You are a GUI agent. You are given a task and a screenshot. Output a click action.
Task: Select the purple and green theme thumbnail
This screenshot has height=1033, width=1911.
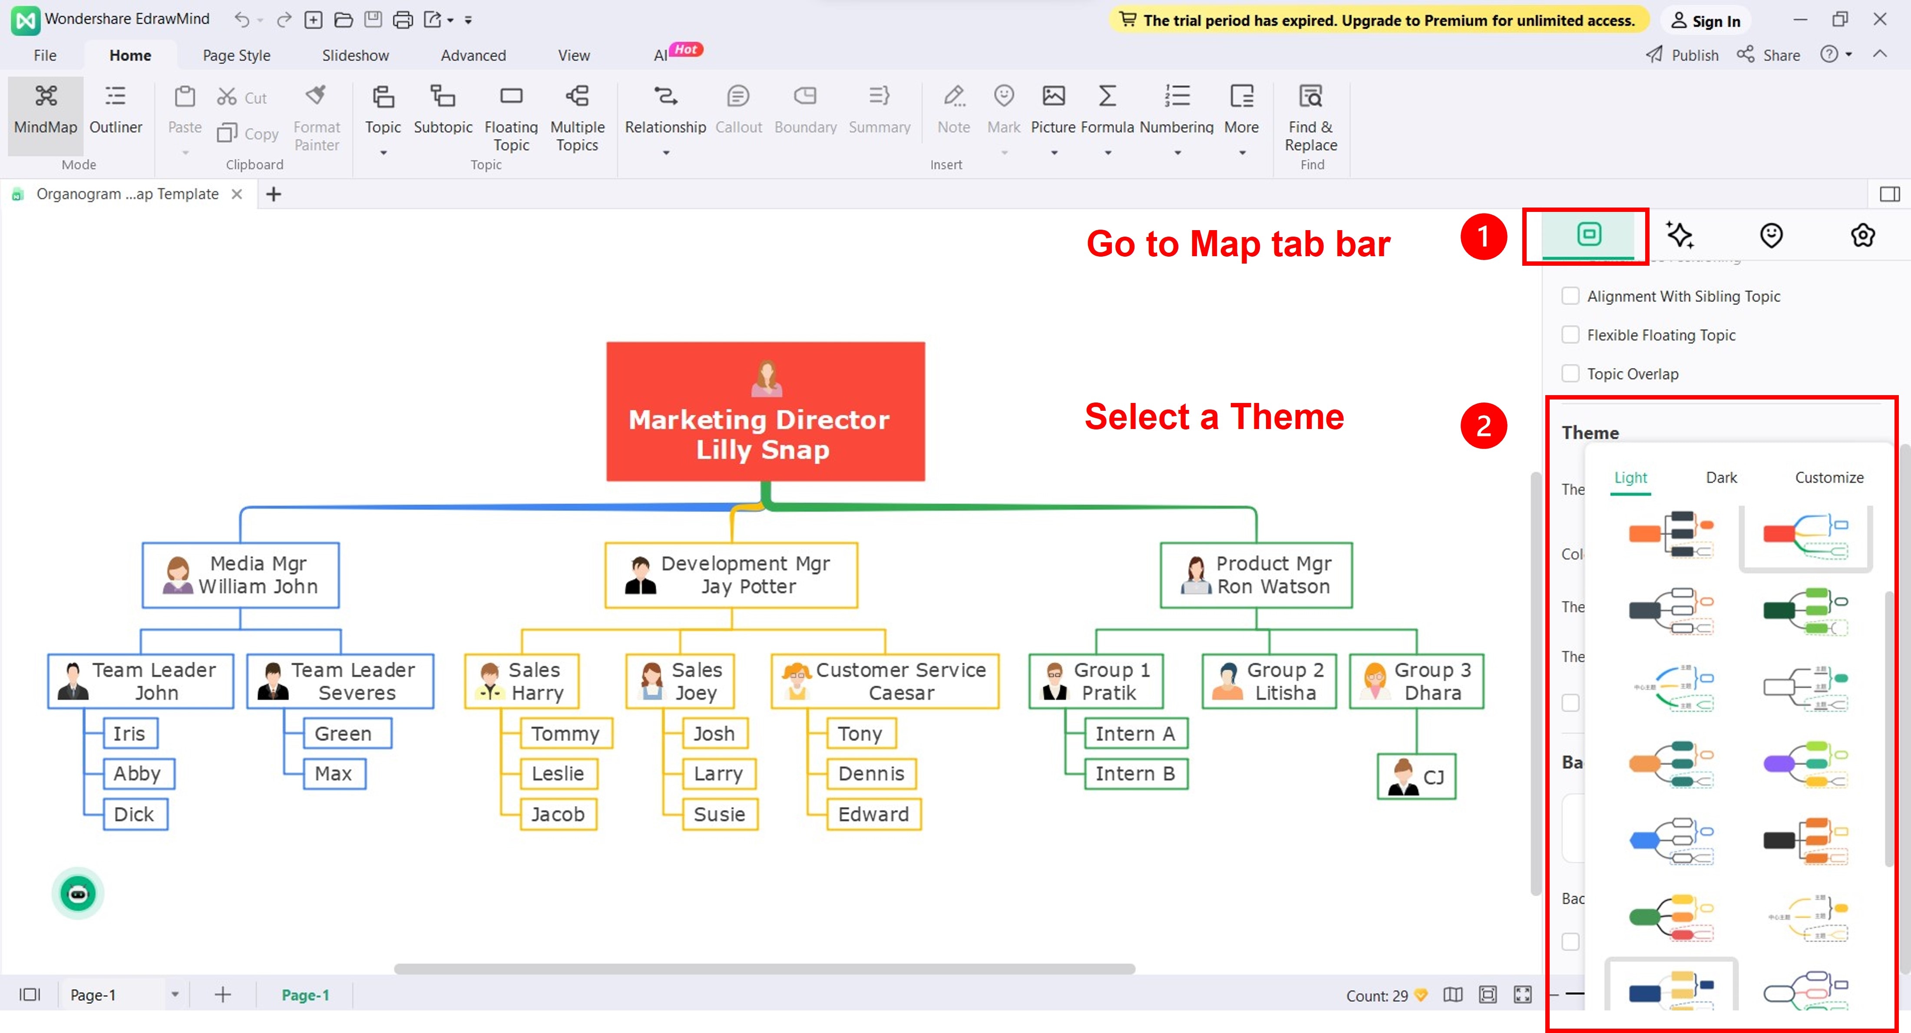tap(1805, 764)
